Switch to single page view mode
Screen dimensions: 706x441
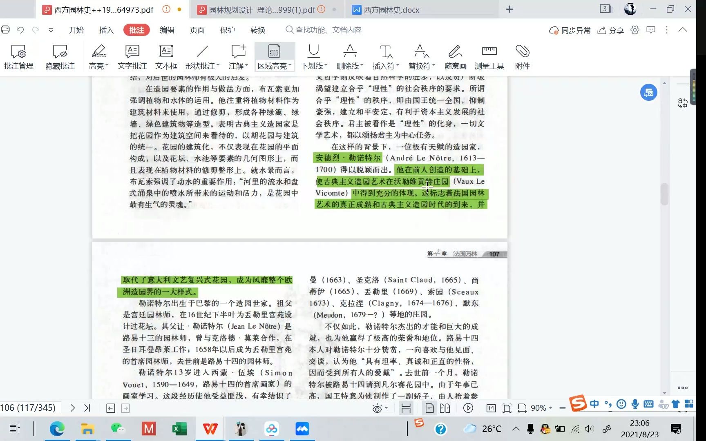(x=429, y=408)
